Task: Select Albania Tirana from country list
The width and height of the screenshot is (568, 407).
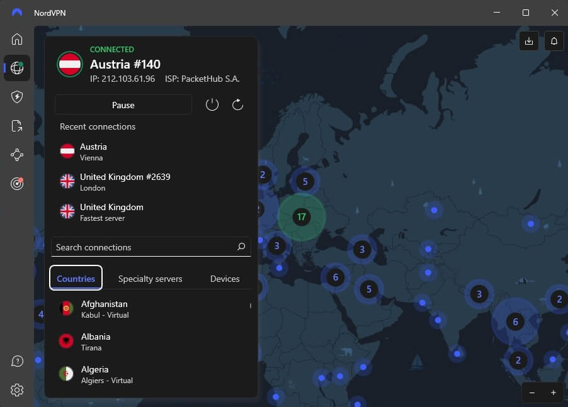Action: coord(151,342)
